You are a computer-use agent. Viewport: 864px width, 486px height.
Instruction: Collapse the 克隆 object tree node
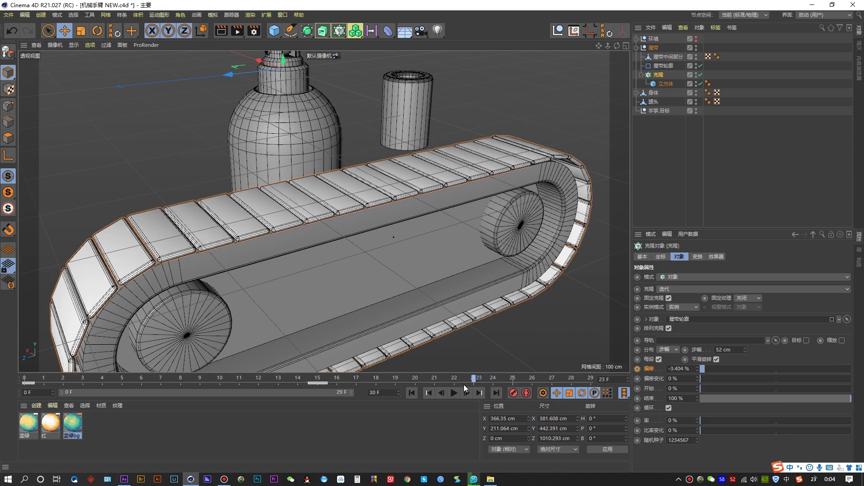coord(641,75)
